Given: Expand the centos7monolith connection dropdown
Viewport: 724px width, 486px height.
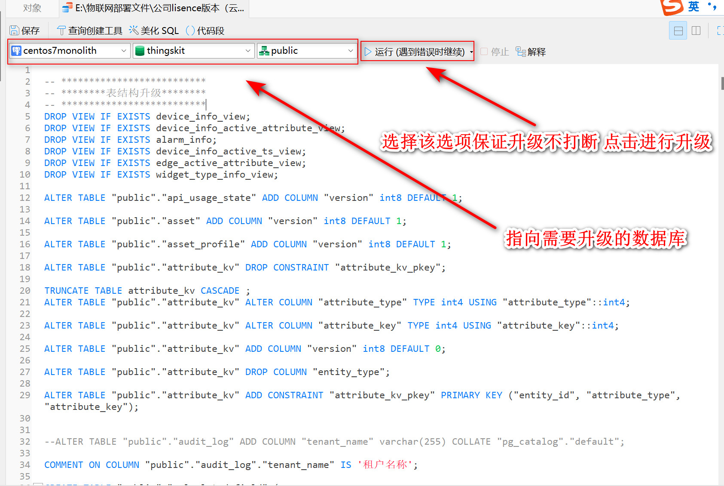Looking at the screenshot, I should [x=123, y=51].
